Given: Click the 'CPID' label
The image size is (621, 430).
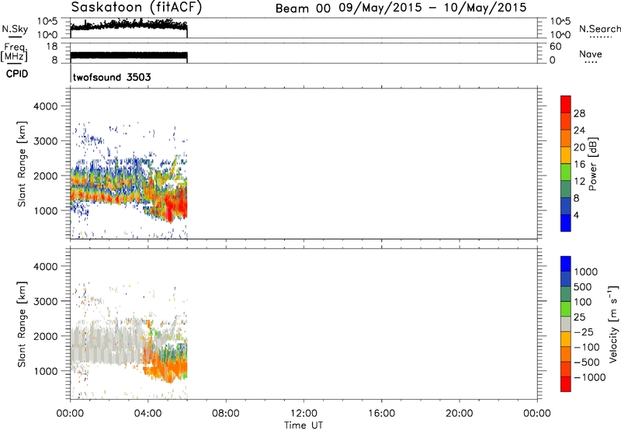Looking at the screenshot, I should tap(17, 74).
